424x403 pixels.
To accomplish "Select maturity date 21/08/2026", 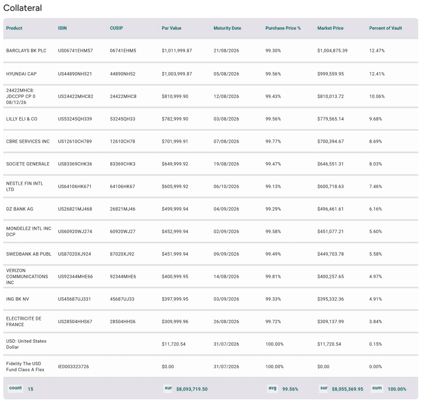I will coord(226,51).
